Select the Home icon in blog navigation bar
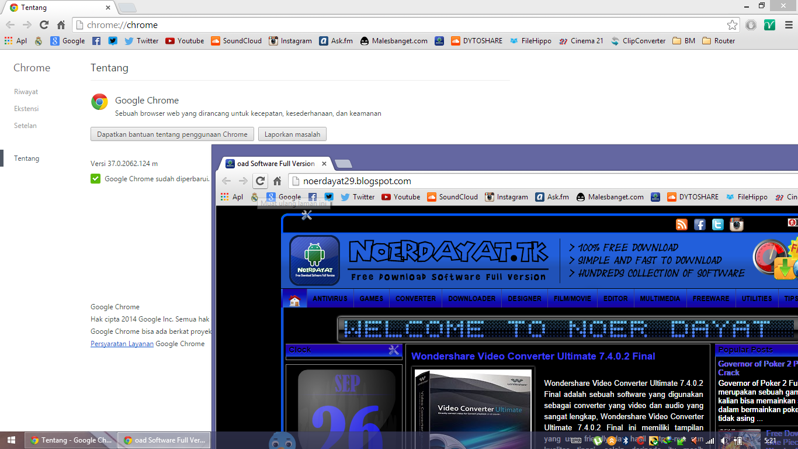 (x=295, y=298)
